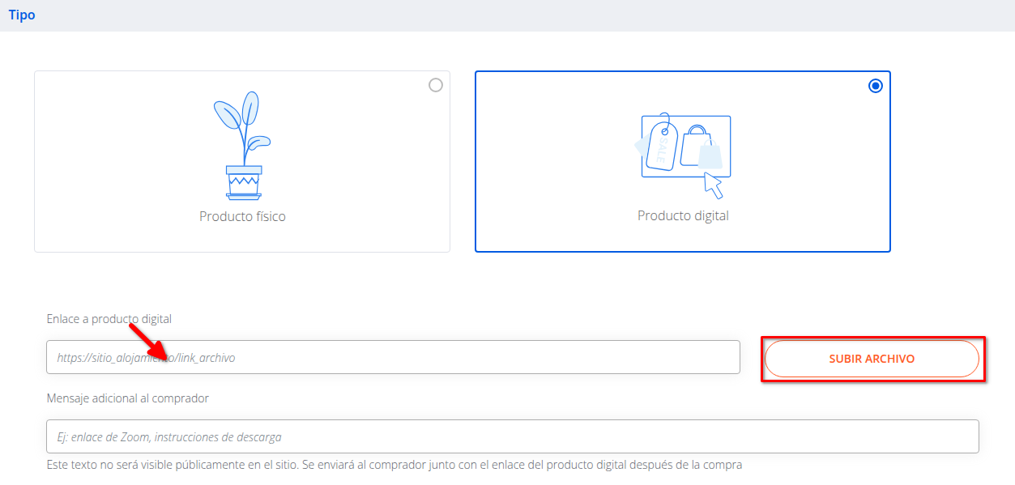Click the plant leaves in physical product icon
Screen dimensions: 1015x485
241,121
